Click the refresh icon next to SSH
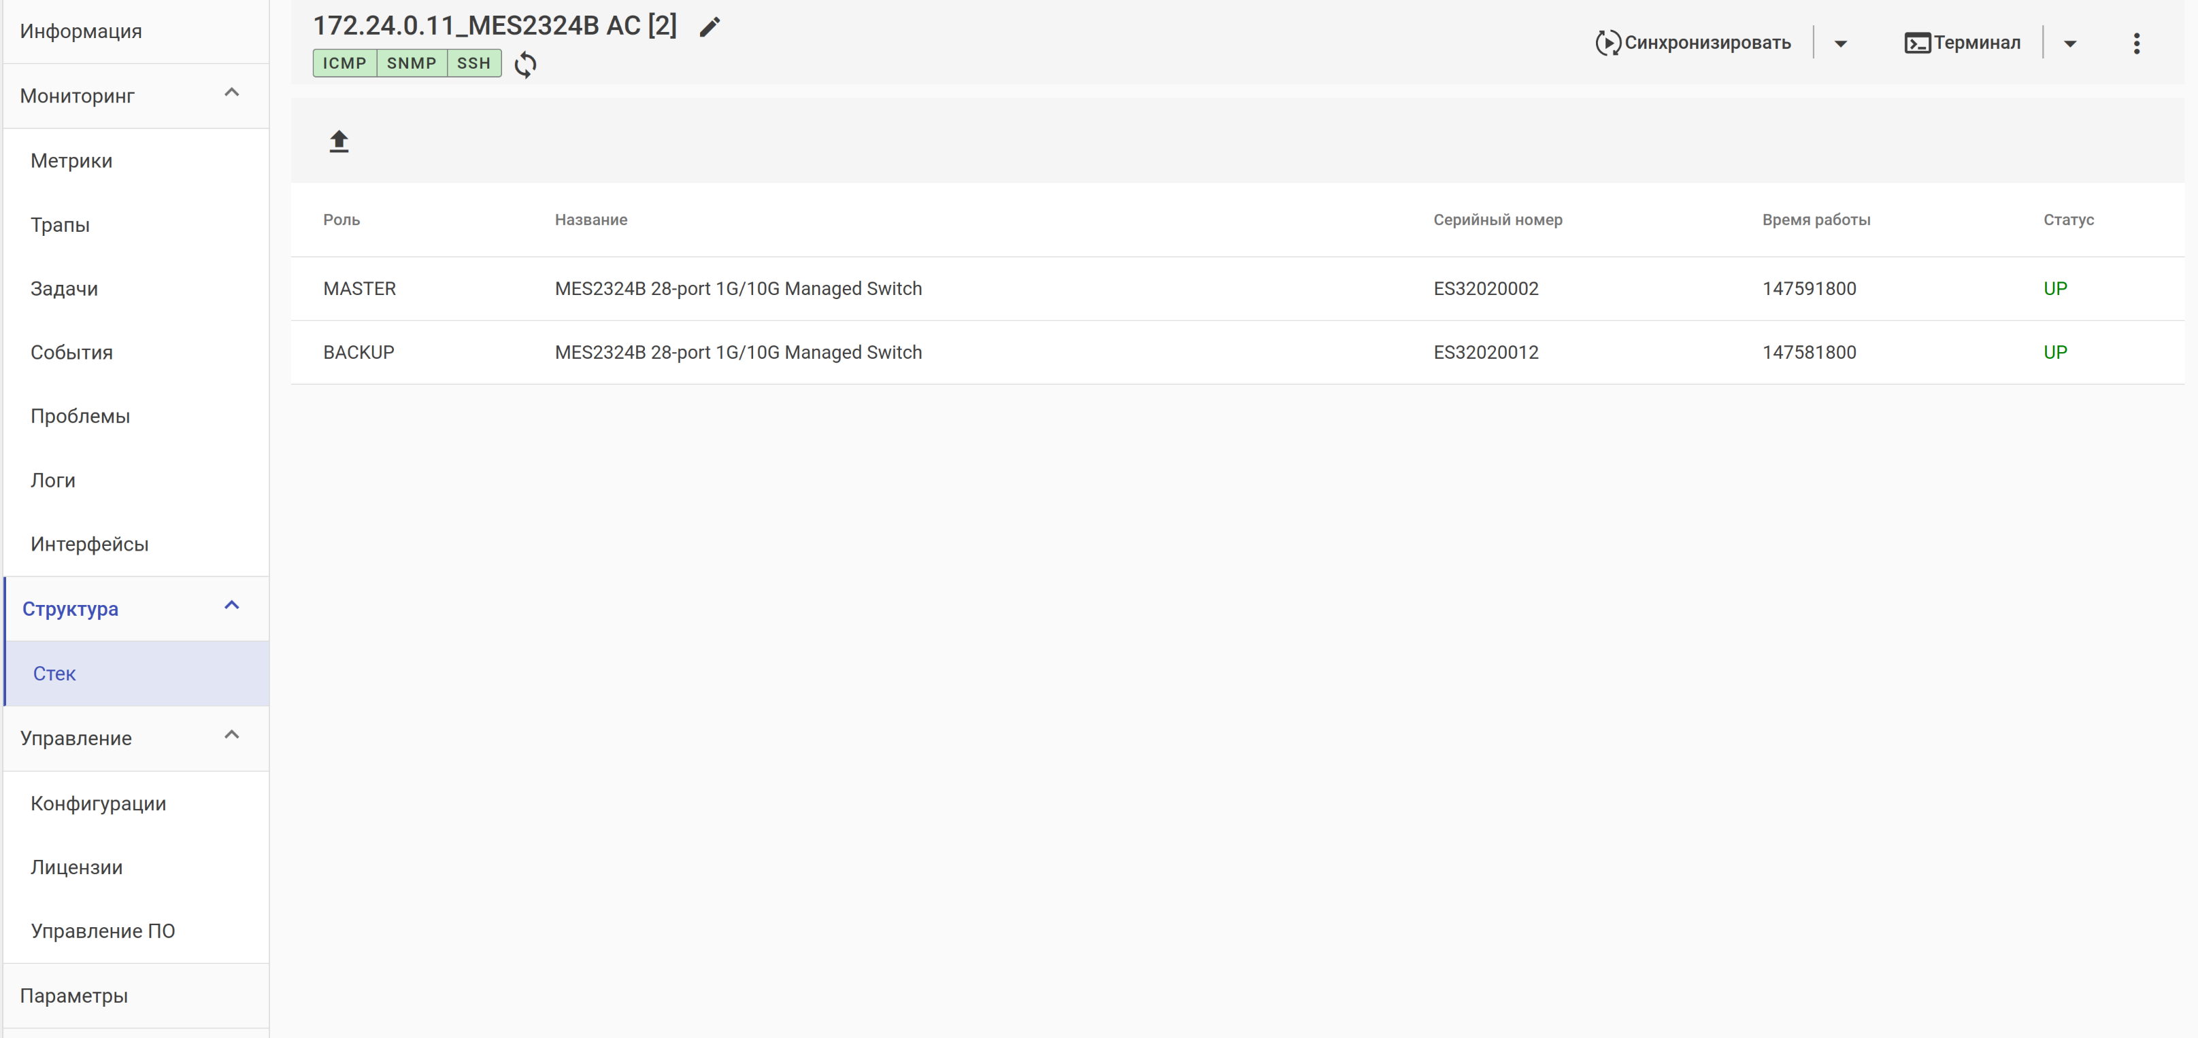This screenshot has height=1038, width=2198. tap(526, 64)
